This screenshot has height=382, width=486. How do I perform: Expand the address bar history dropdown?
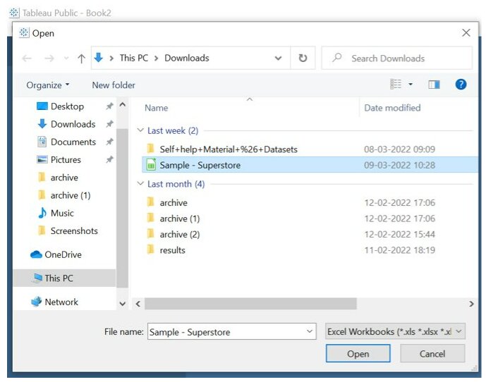[x=278, y=58]
